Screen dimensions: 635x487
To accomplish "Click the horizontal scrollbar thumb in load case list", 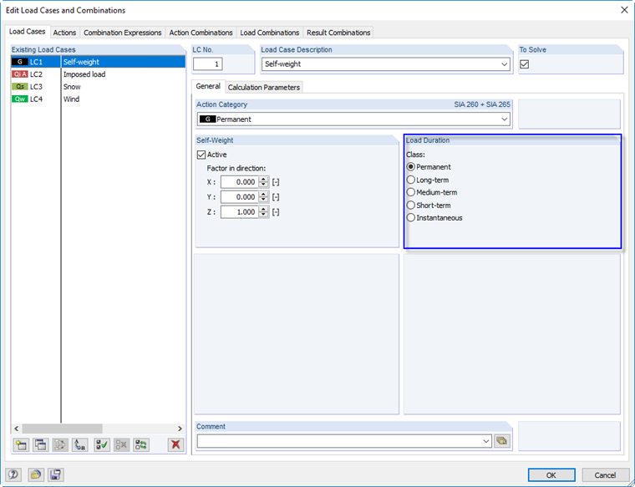I will [x=62, y=429].
